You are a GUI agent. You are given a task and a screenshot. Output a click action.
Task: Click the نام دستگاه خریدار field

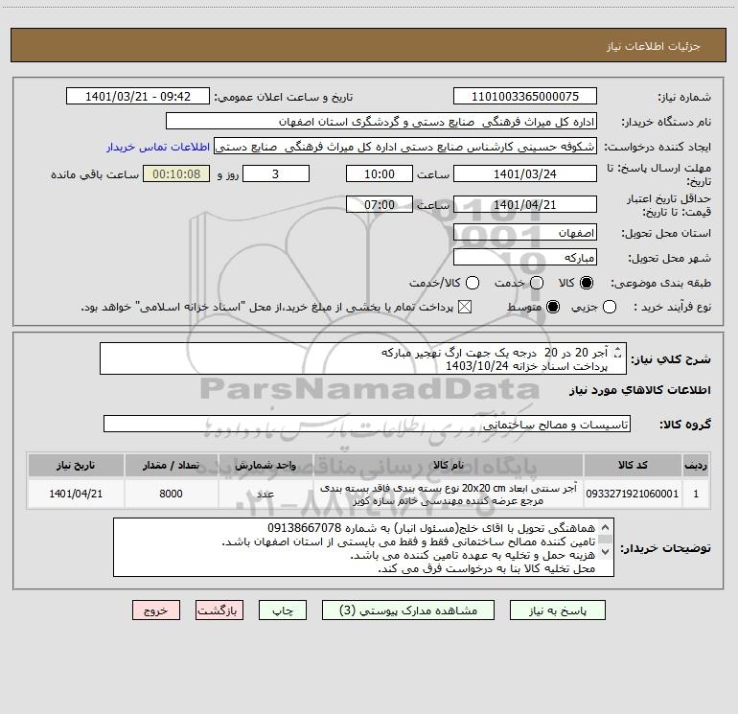(381, 122)
